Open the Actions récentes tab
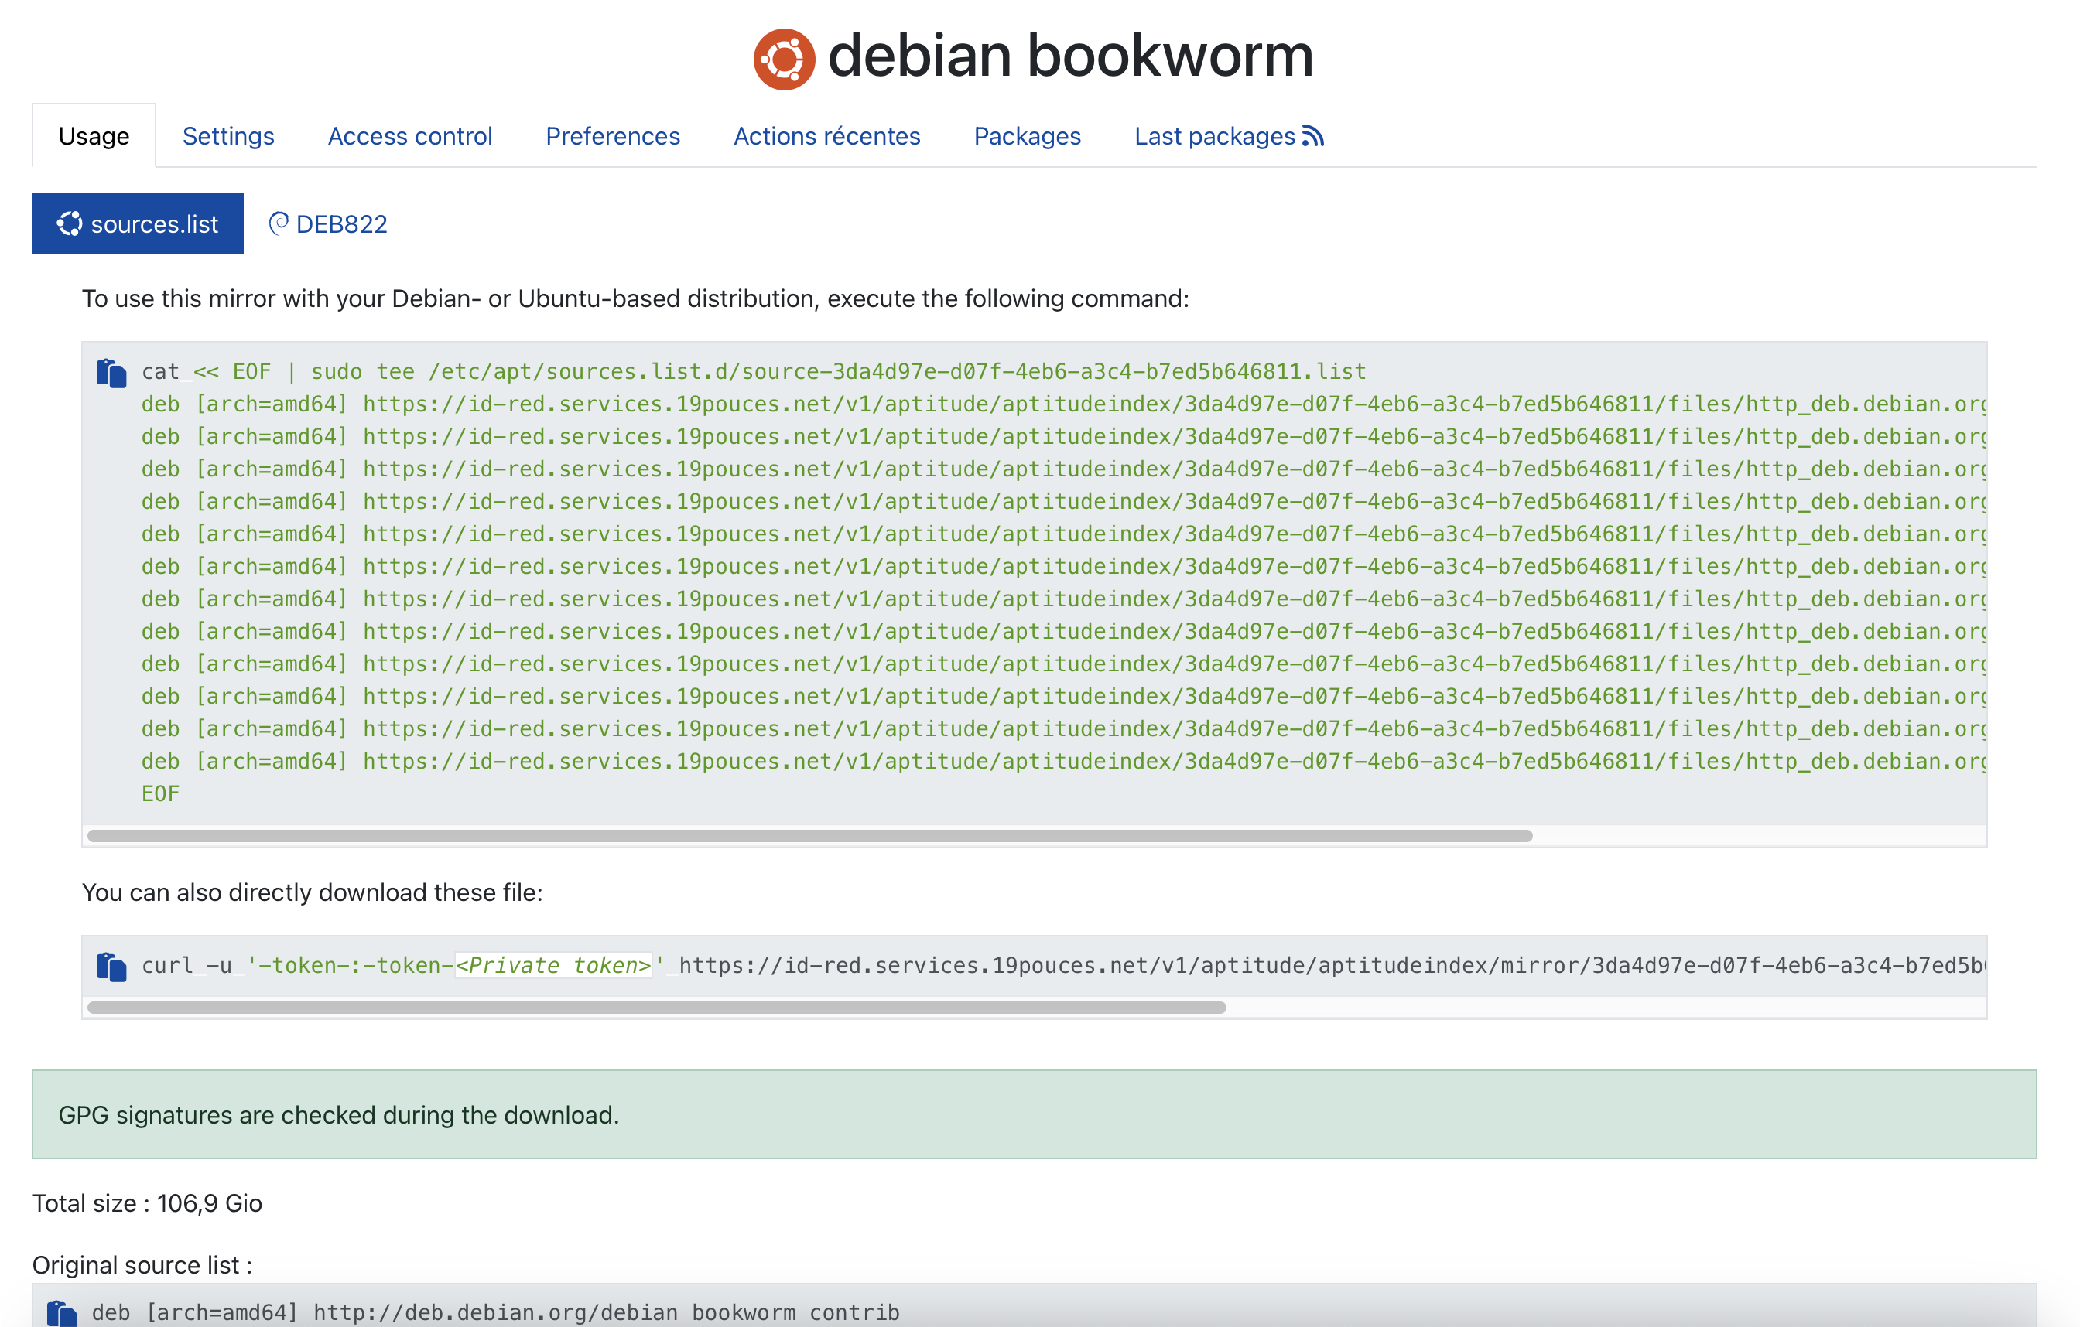Image resolution: width=2080 pixels, height=1327 pixels. click(x=826, y=135)
